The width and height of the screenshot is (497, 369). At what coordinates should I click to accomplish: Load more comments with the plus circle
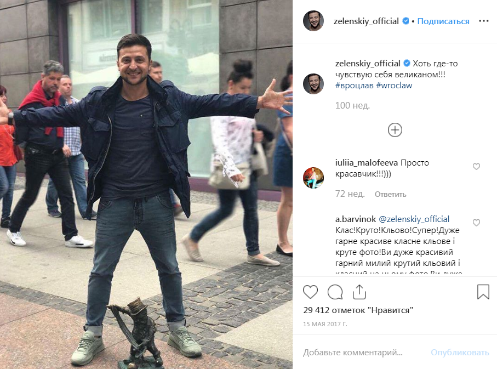point(395,130)
